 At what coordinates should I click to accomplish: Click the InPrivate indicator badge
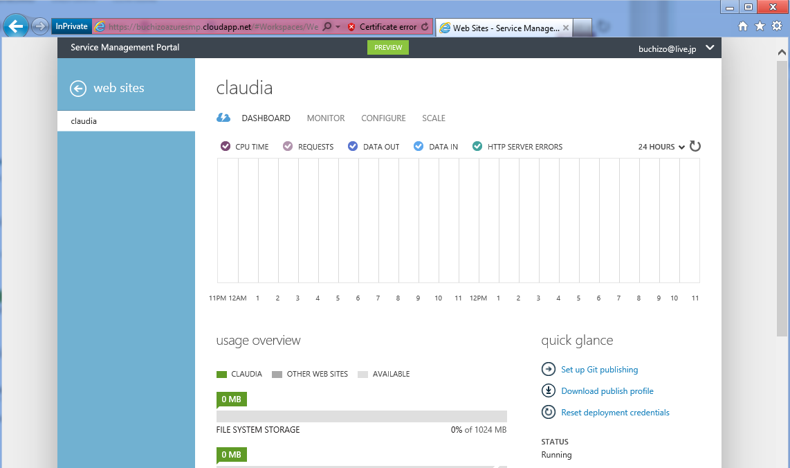[71, 26]
